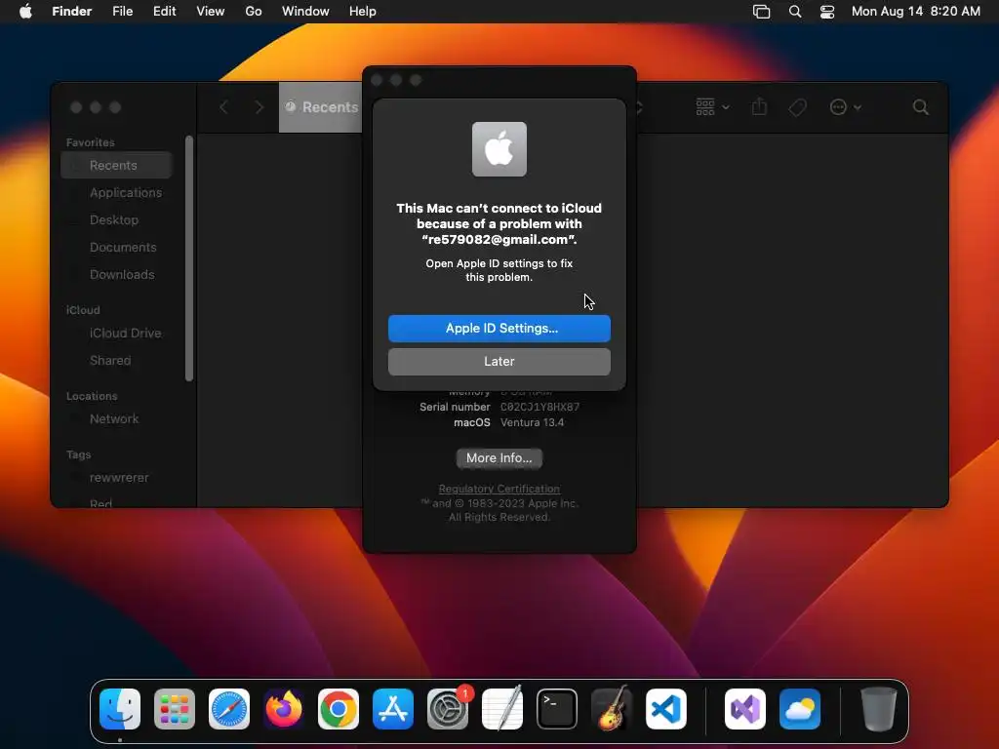Launch Safari from the Dock
This screenshot has width=999, height=749.
pyautogui.click(x=229, y=709)
